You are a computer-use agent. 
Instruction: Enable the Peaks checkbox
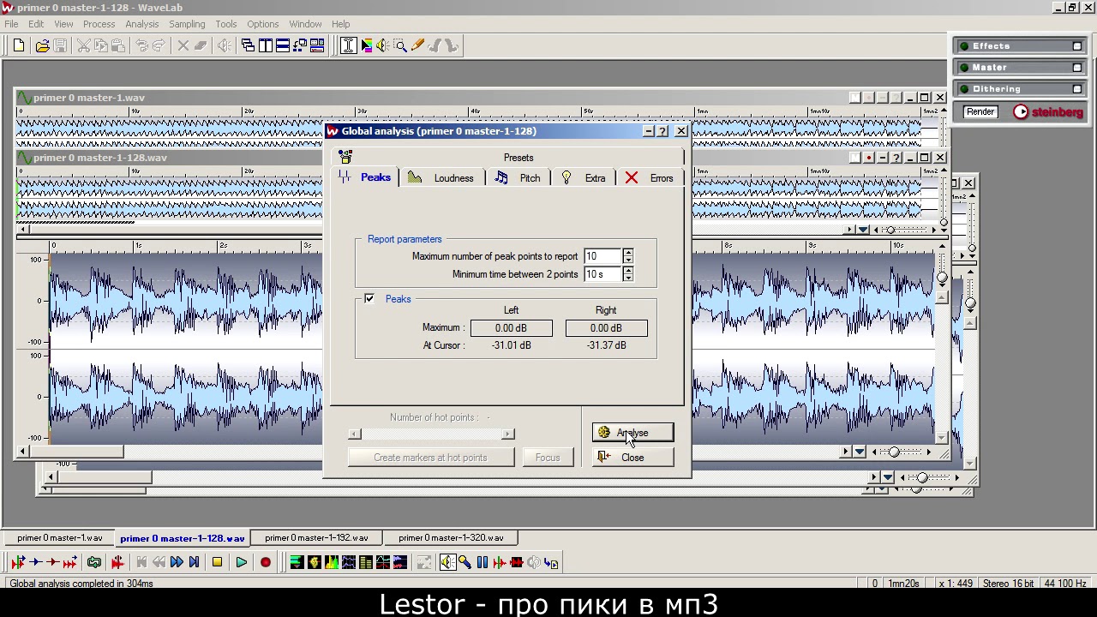click(x=369, y=299)
